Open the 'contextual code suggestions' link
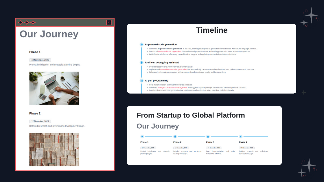The width and height of the screenshot is (324, 182). pos(170,51)
